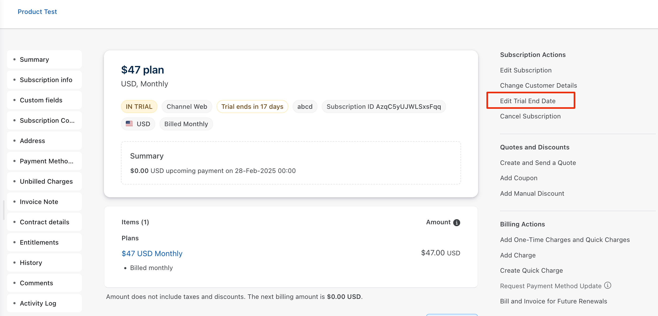658x316 pixels.
Task: Click the Request Payment Method Update info icon
Action: [x=608, y=286]
